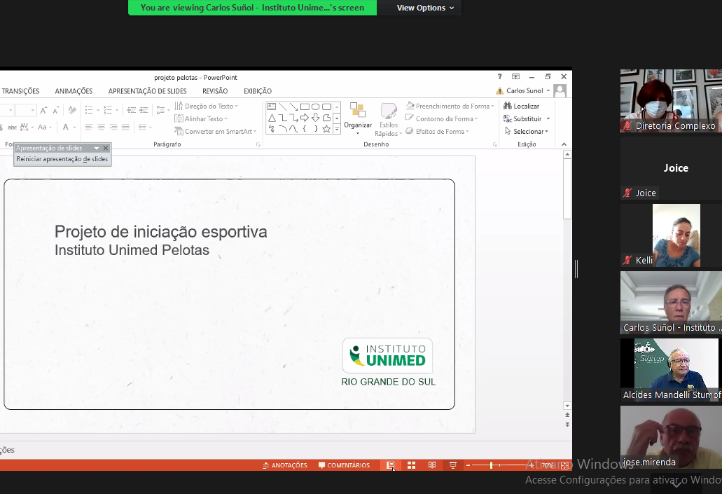Open PowerPoint help question mark
The image size is (722, 494).
point(499,76)
